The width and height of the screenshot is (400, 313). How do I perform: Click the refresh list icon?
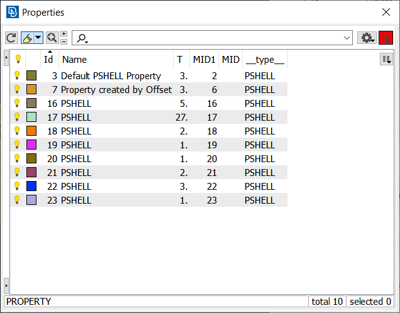pyautogui.click(x=11, y=38)
